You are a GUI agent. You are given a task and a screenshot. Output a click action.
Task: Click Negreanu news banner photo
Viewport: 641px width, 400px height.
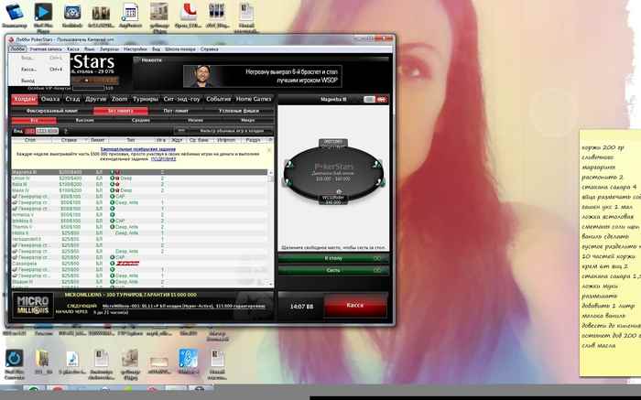[201, 76]
